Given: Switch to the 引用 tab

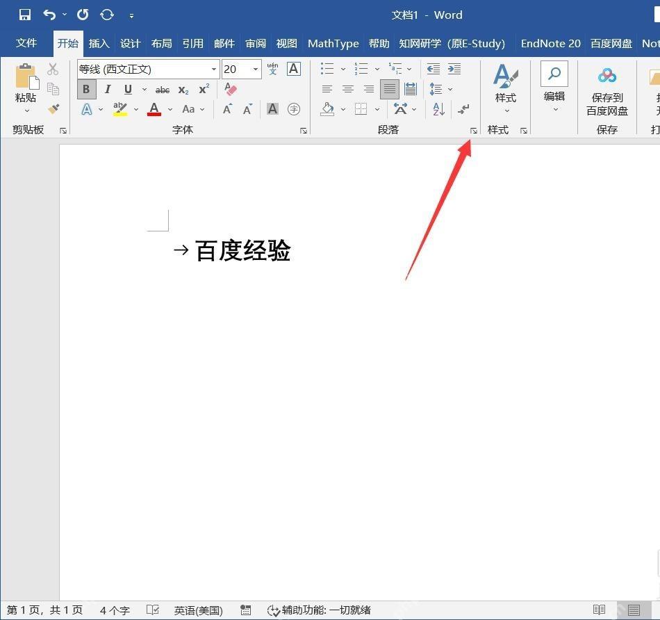Looking at the screenshot, I should [x=192, y=43].
